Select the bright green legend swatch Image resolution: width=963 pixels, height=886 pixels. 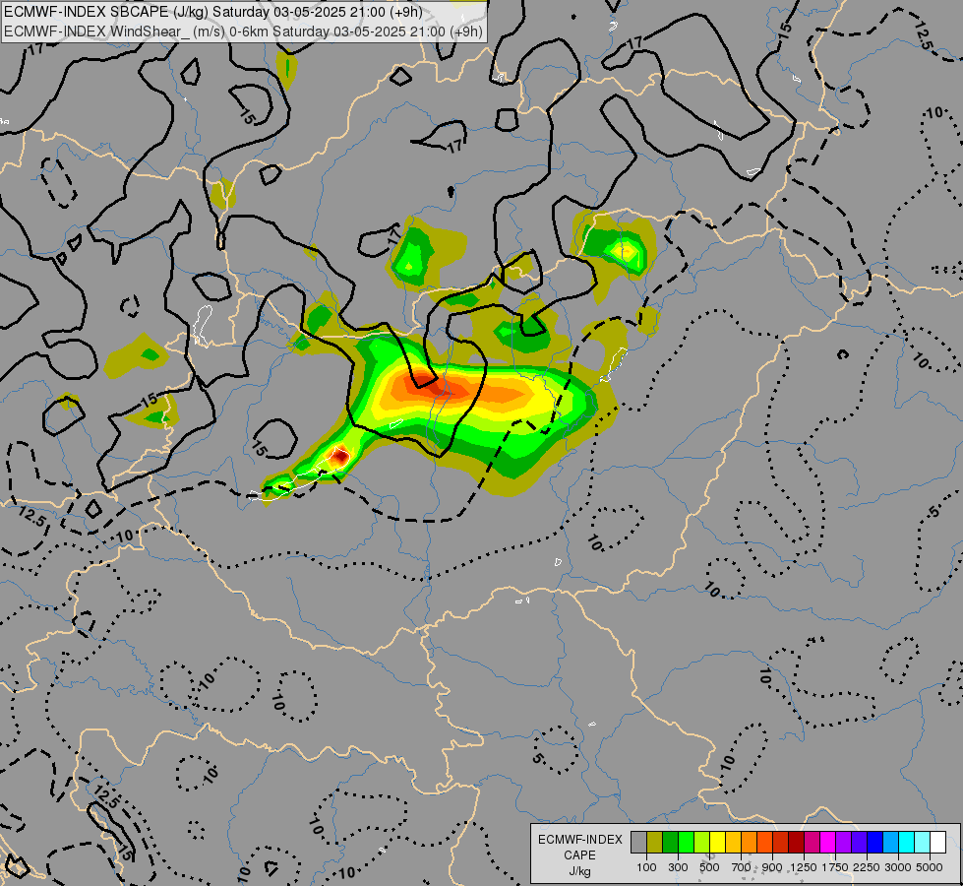[686, 842]
